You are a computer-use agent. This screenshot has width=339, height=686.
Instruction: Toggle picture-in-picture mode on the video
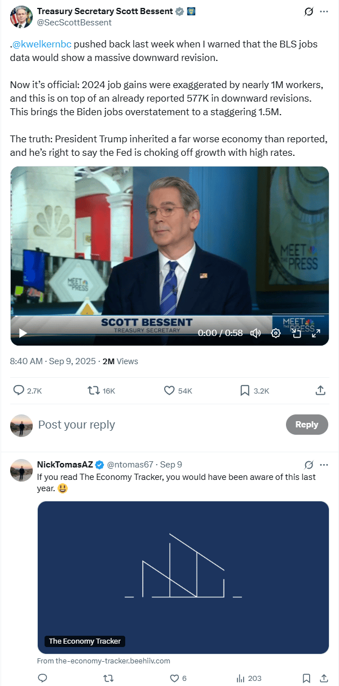coord(296,333)
